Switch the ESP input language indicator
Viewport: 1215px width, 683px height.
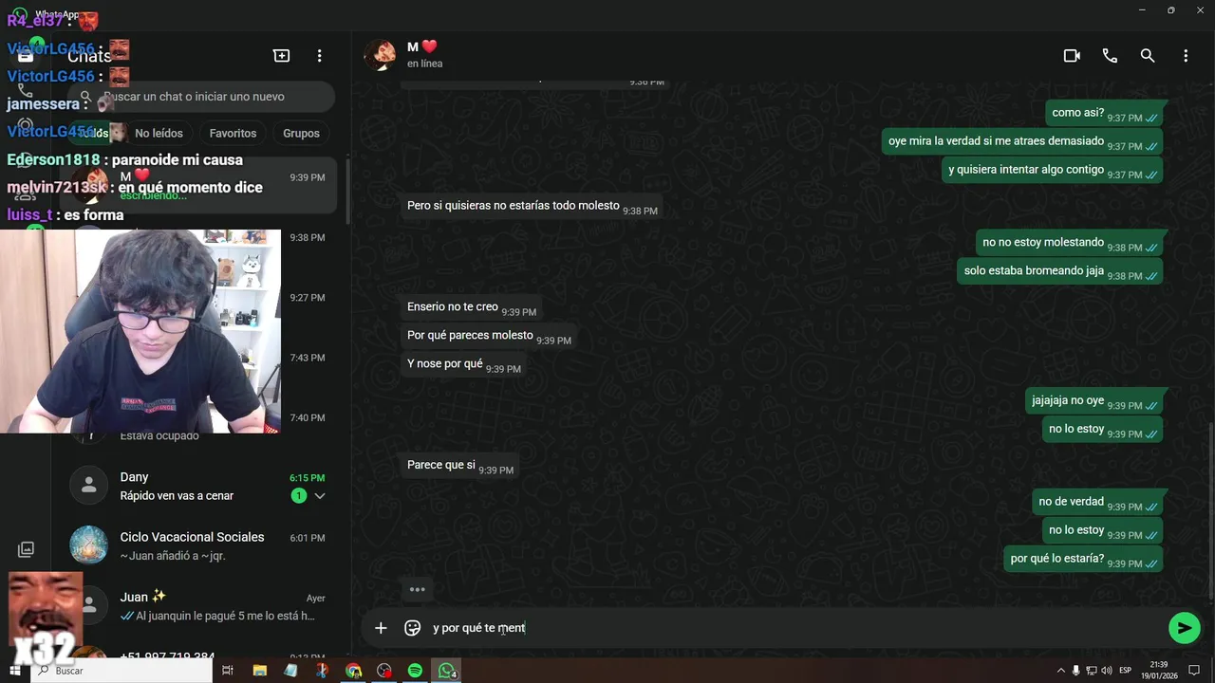point(1126,671)
